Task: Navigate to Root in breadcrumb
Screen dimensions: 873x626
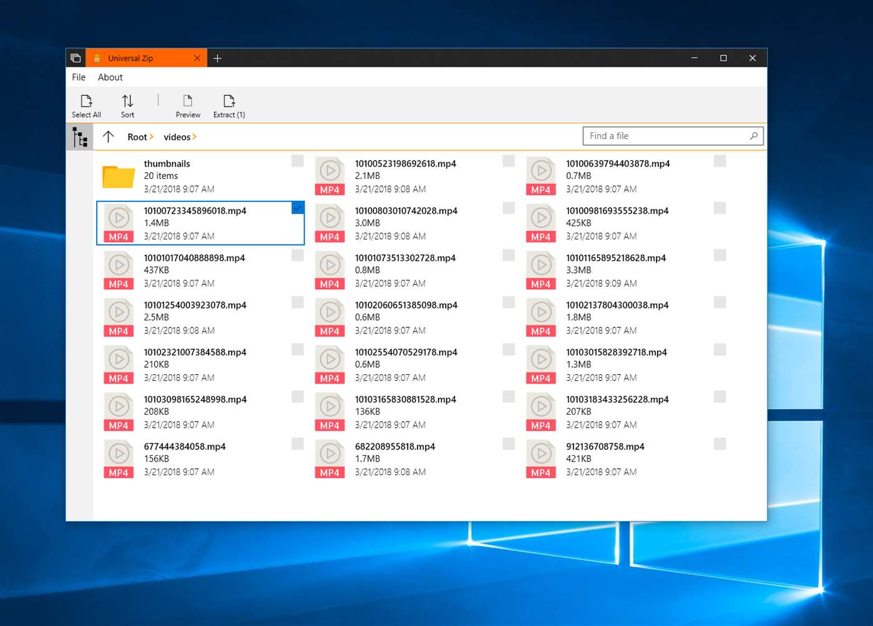Action: pyautogui.click(x=137, y=137)
